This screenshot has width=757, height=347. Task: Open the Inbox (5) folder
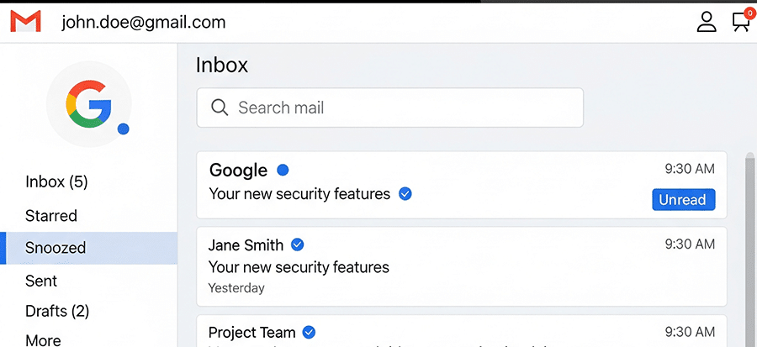coord(56,182)
